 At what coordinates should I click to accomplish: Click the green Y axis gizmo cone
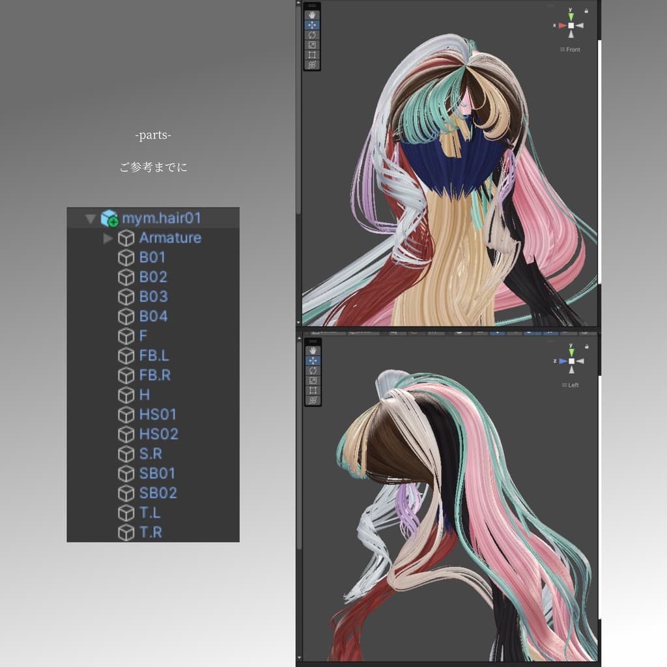click(571, 16)
